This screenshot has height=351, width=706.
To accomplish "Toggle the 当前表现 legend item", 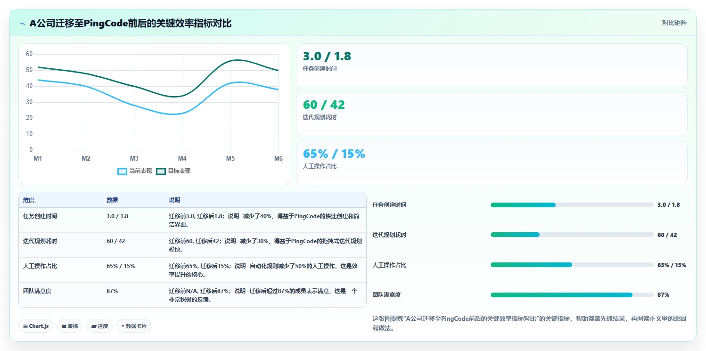I will 135,171.
